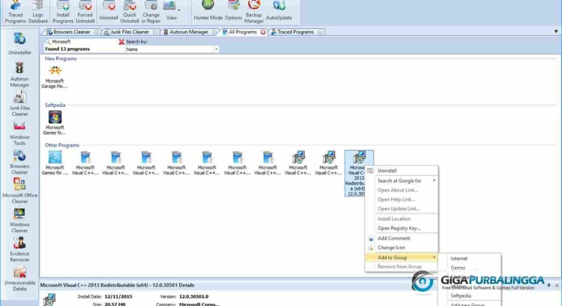Click Open Update Link... menu entry
Screen dimensions: 562x306
401,208
